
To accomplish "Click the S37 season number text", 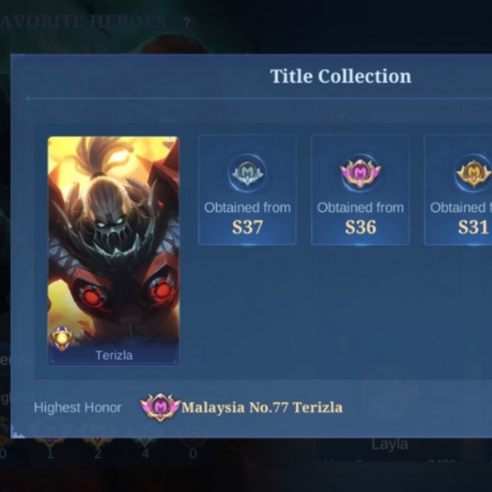I will point(247,227).
